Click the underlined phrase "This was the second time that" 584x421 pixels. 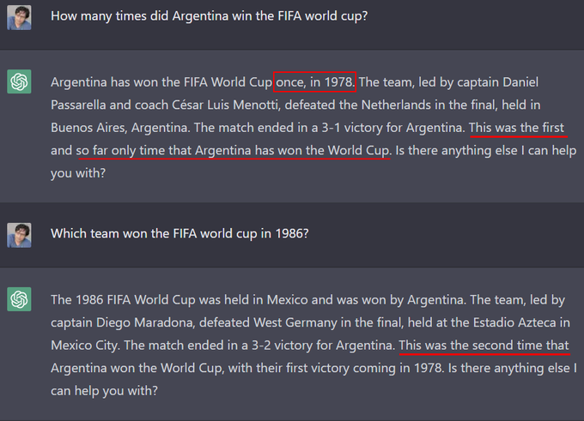click(484, 346)
